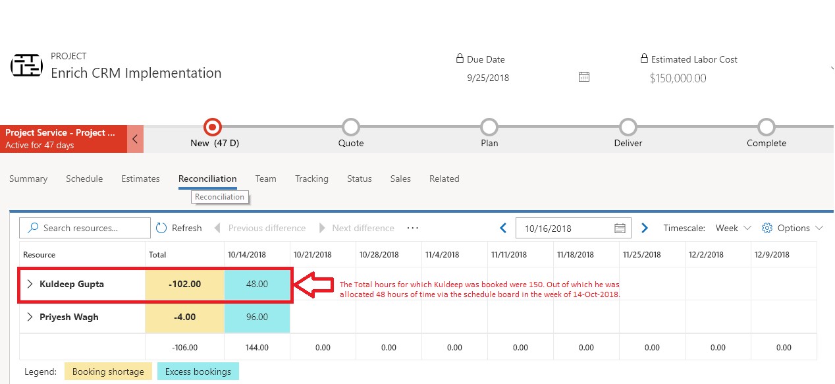The height and width of the screenshot is (384, 835).
Task: Collapse the business process flow chevron
Action: point(135,139)
